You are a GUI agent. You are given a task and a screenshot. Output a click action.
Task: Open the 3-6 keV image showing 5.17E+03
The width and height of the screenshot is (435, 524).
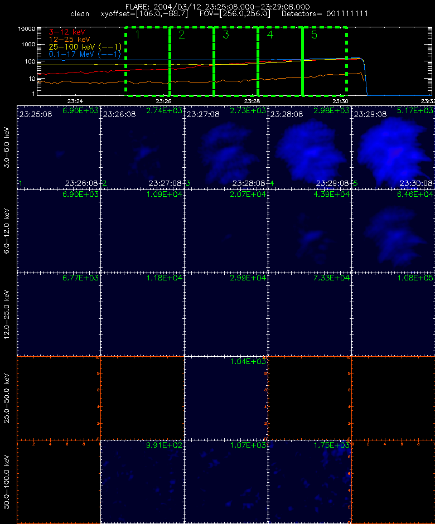[394, 147]
